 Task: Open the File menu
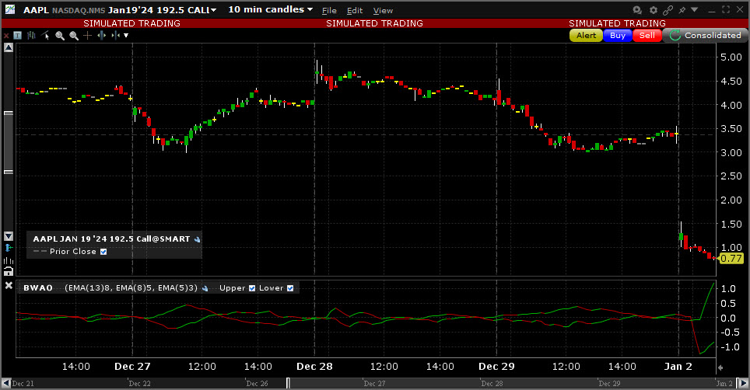point(329,11)
